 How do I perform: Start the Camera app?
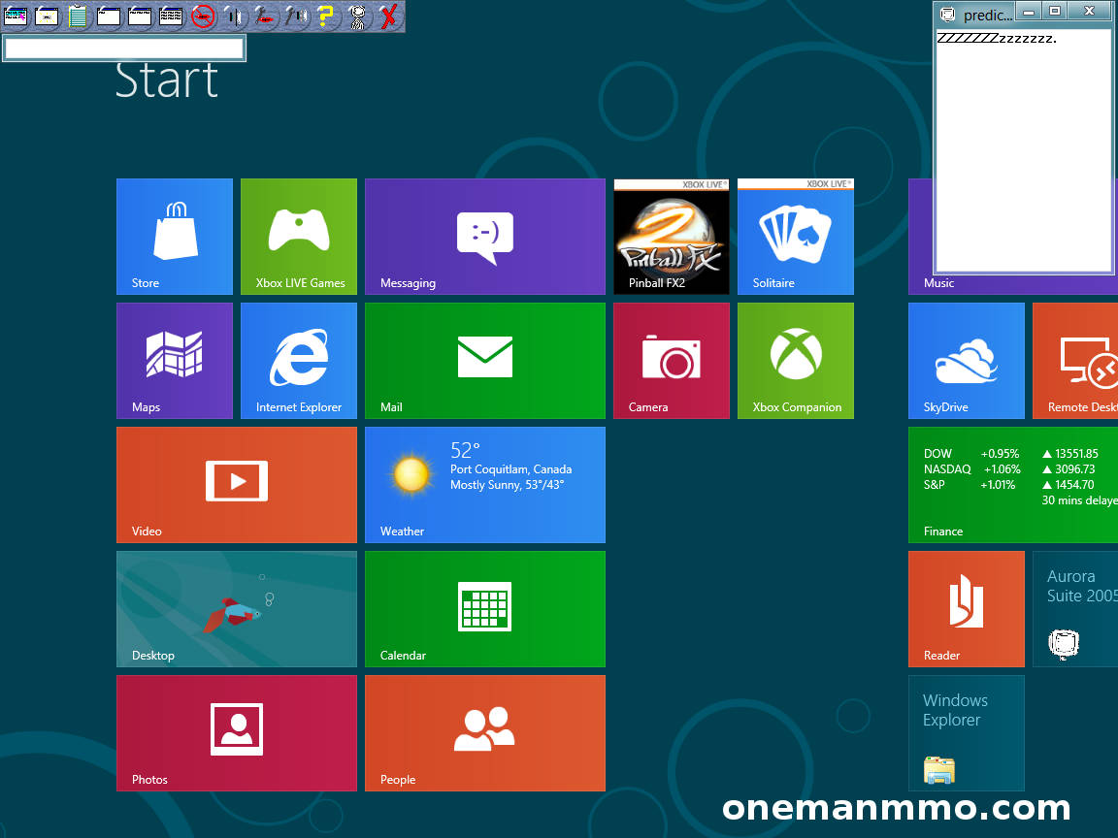[671, 360]
